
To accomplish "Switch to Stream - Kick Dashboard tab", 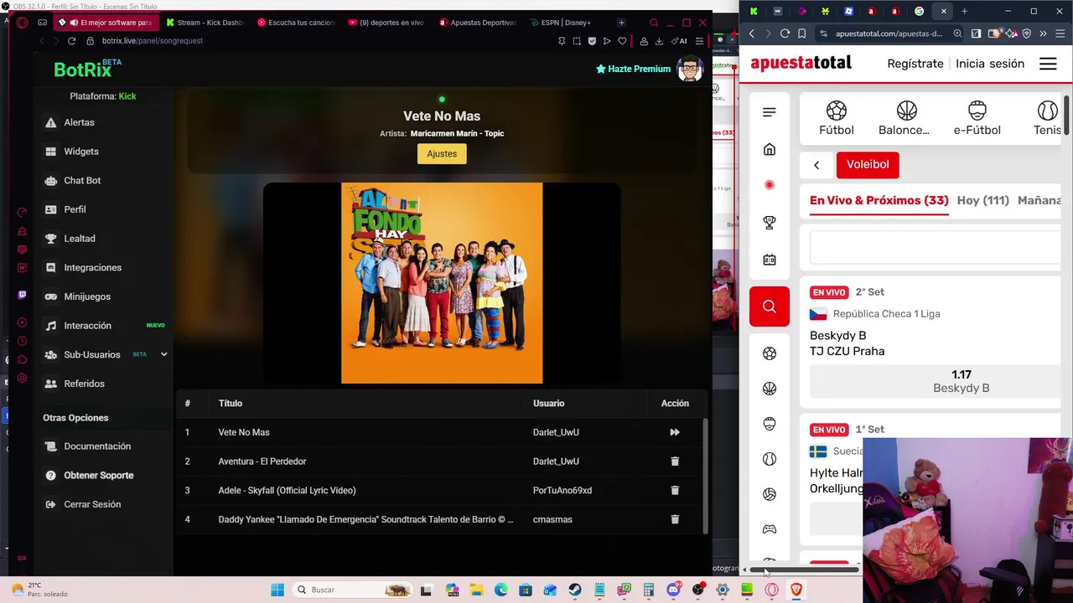I will tap(205, 23).
